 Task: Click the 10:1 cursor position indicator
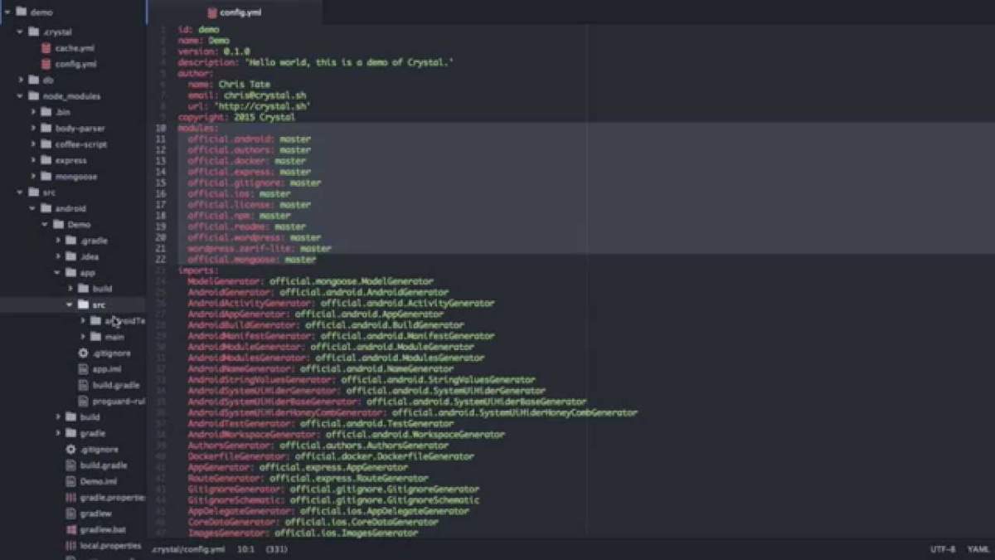point(245,549)
